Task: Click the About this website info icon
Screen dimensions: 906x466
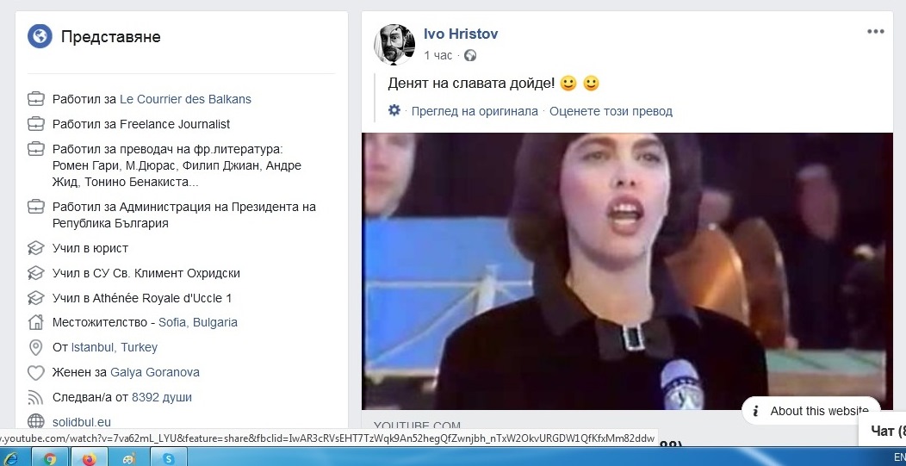Action: [756, 411]
